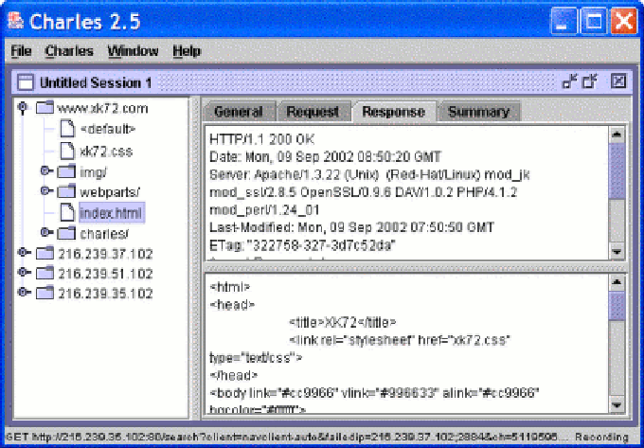This screenshot has width=644, height=448.
Task: Close the Charles 2.5 window
Action: [623, 22]
